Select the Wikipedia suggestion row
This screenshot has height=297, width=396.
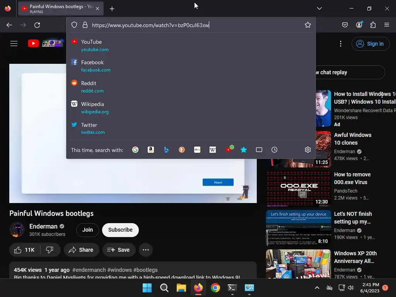[191, 108]
